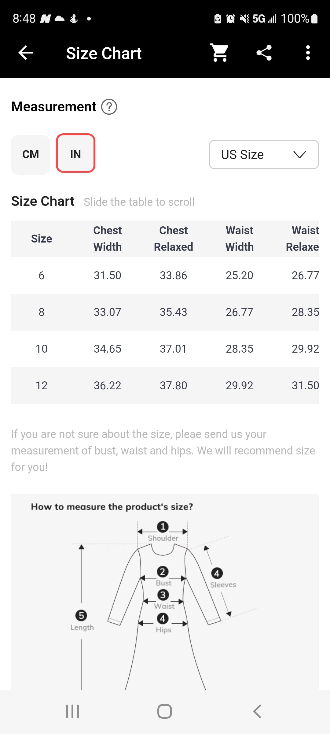Tap the back arrow in the header
The width and height of the screenshot is (330, 734).
point(26,53)
